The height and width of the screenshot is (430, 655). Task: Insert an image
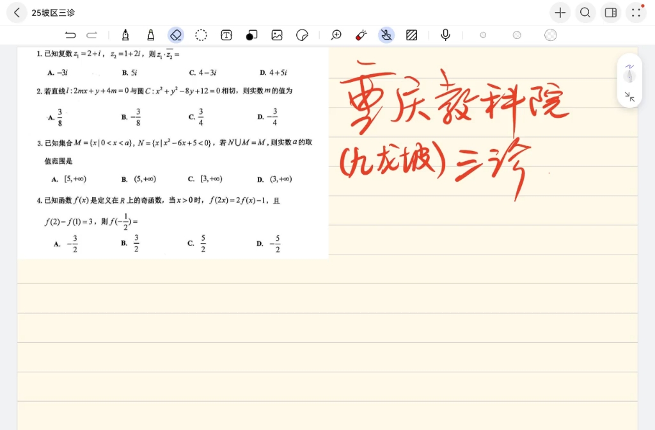pyautogui.click(x=277, y=35)
